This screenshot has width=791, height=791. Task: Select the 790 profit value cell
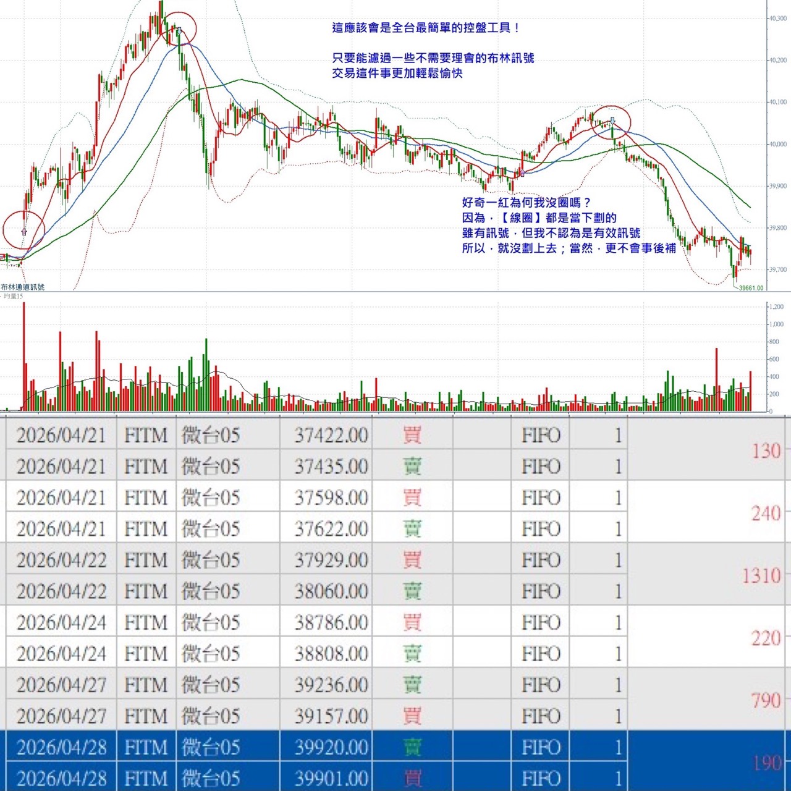tap(766, 701)
